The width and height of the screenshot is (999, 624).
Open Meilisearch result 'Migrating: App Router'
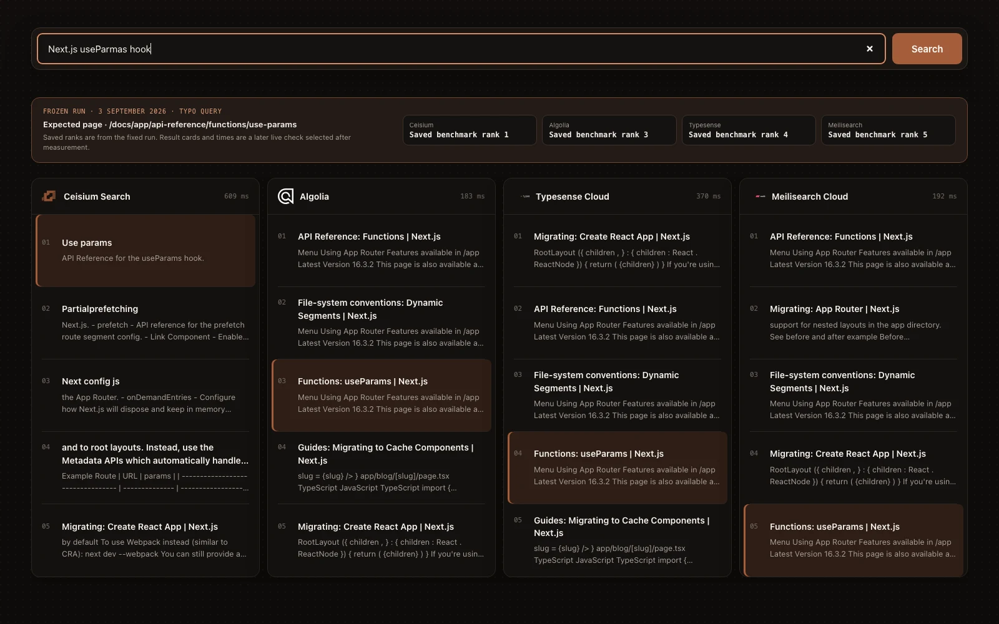click(854, 323)
